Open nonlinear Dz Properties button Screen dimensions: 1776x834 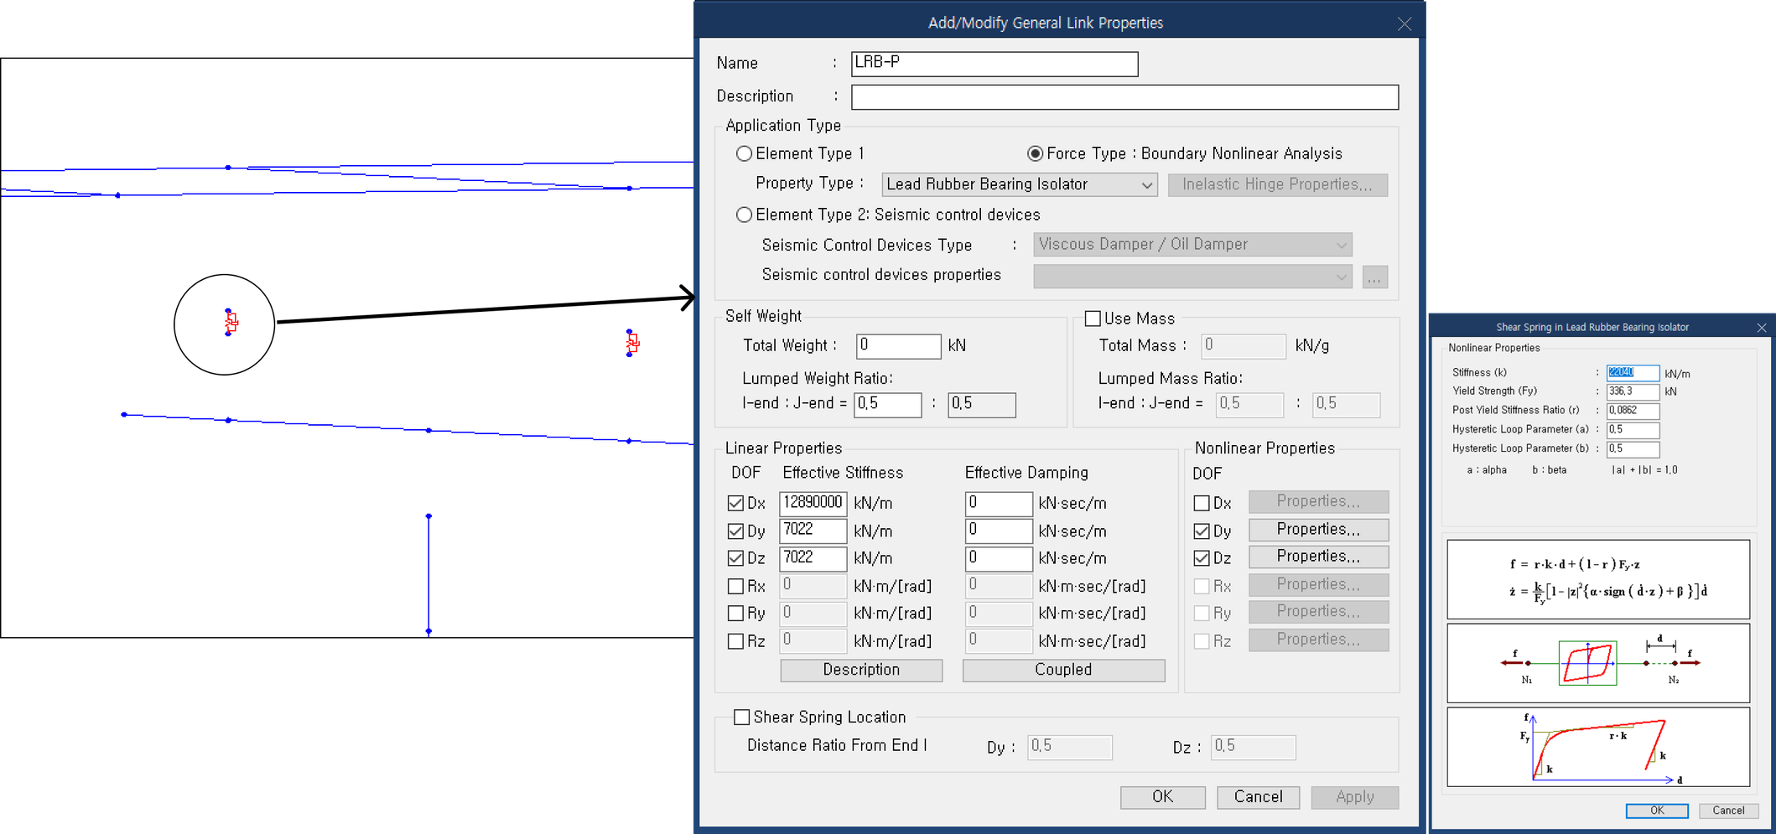click(x=1318, y=557)
